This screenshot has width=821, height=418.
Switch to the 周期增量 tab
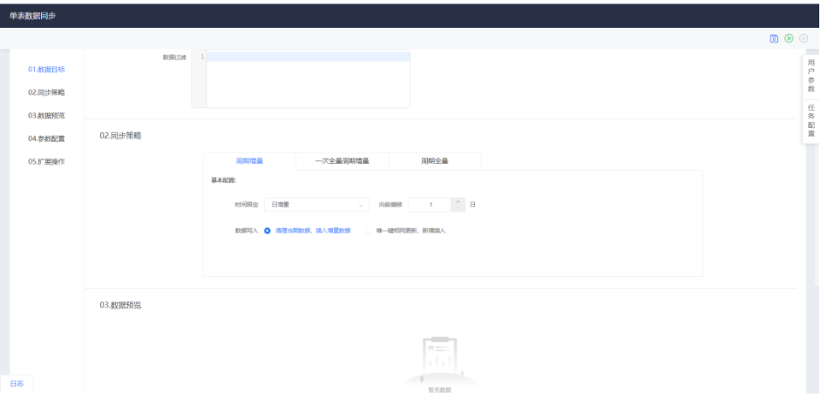tap(249, 161)
